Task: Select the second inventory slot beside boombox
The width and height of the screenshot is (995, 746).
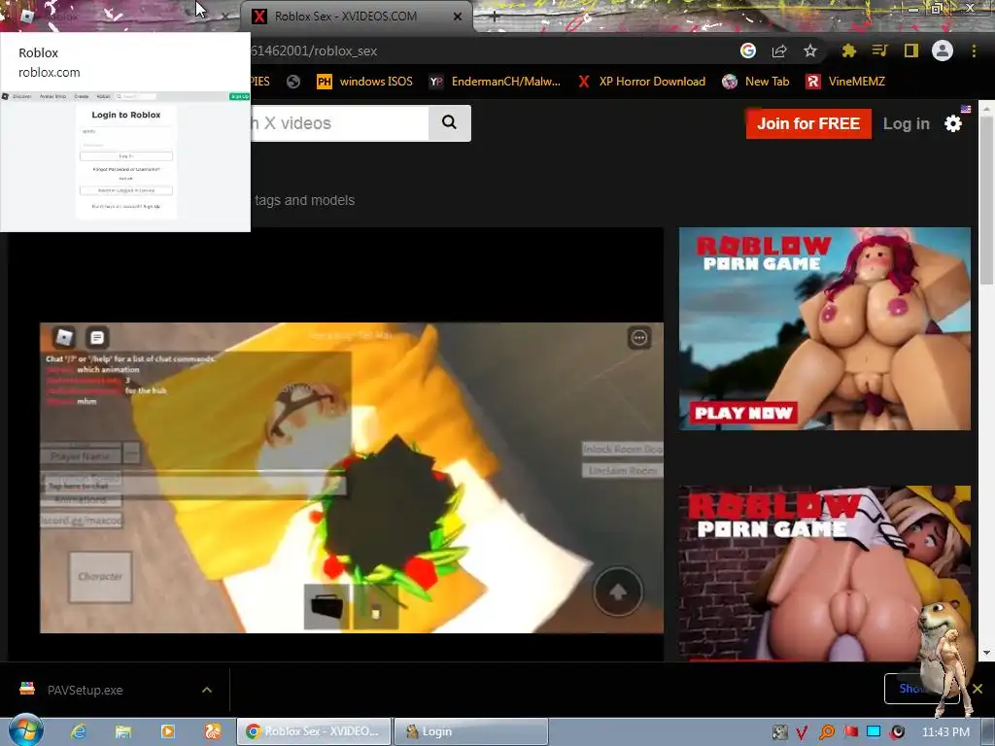Action: coord(376,607)
